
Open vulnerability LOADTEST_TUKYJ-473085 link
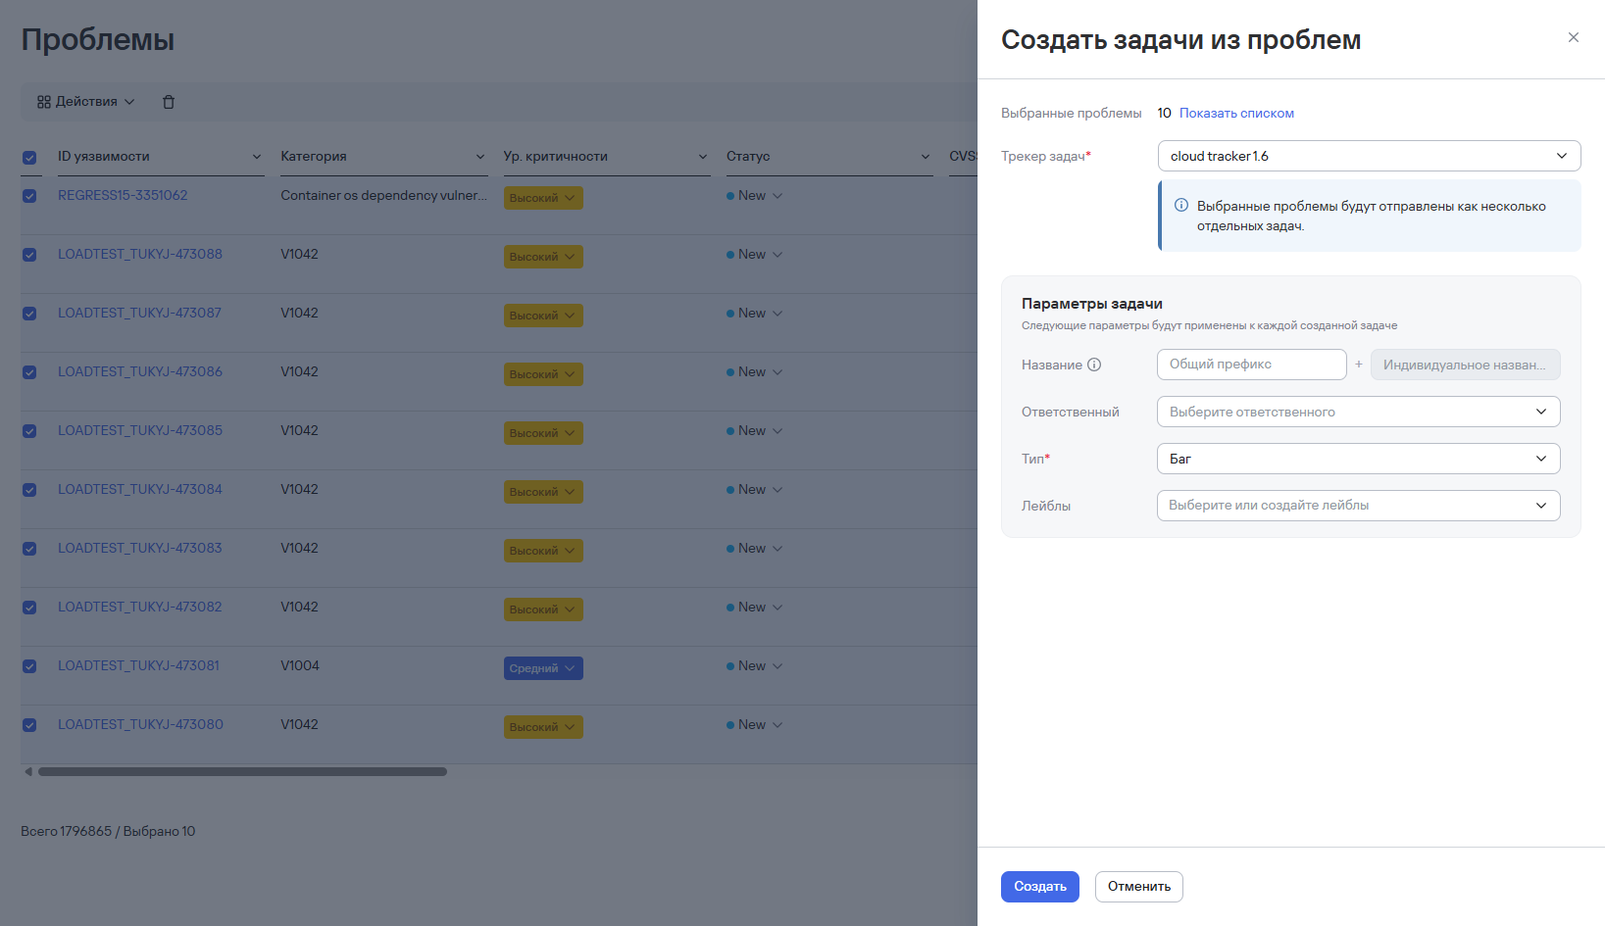[140, 431]
